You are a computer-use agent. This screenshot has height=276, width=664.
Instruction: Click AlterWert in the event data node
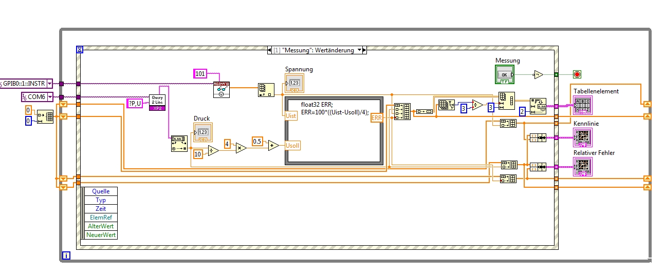(101, 226)
